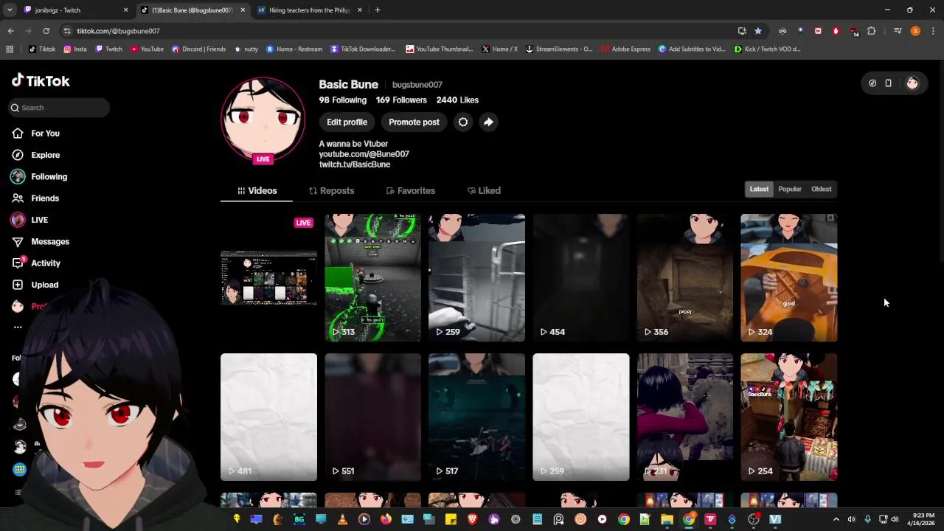This screenshot has height=531, width=944.
Task: Click the share profile arrow icon
Action: click(x=488, y=122)
